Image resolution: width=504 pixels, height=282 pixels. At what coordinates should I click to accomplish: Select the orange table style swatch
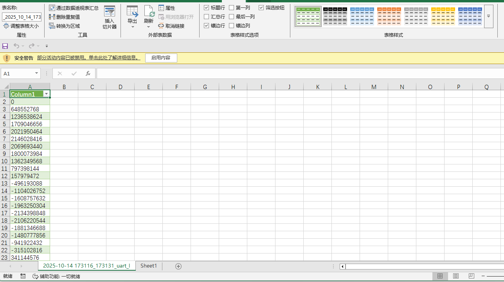coord(389,16)
